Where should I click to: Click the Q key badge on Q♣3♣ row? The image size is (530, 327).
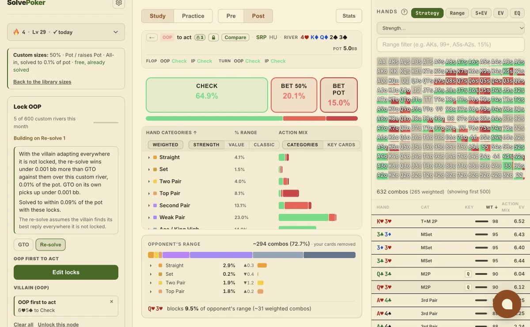(468, 274)
